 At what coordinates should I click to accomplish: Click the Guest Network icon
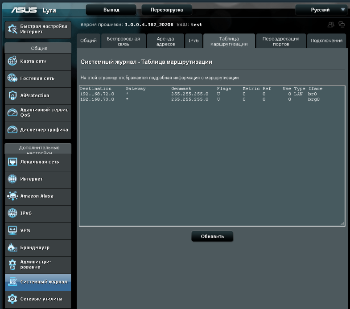coord(12,78)
